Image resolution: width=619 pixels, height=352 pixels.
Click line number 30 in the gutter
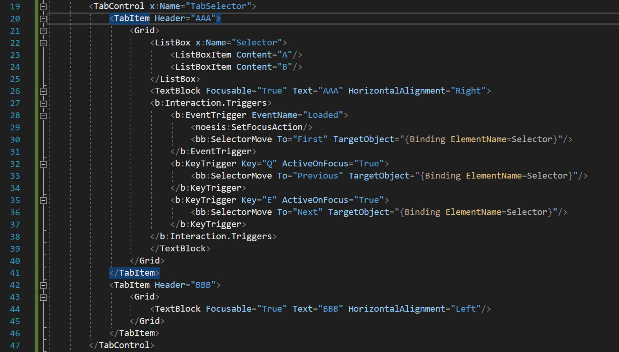click(15, 140)
